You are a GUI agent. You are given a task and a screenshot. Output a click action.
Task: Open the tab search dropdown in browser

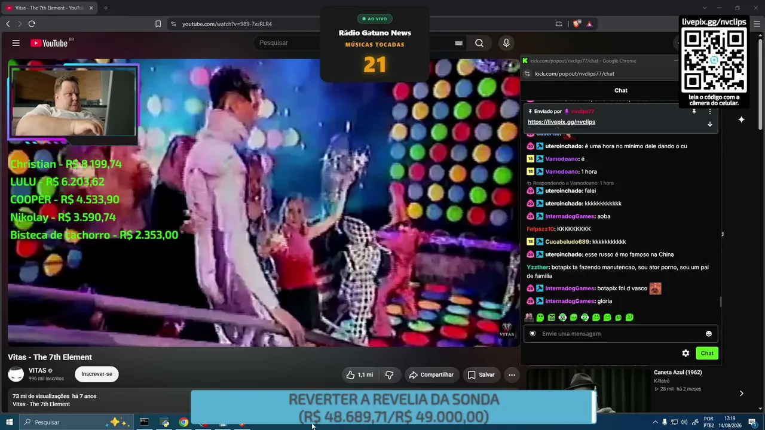coord(705,8)
